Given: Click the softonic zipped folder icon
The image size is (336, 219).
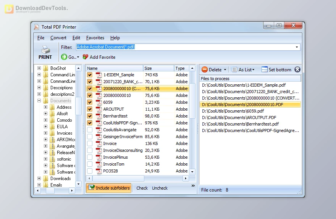Looking at the screenshot, I should pos(52,159).
